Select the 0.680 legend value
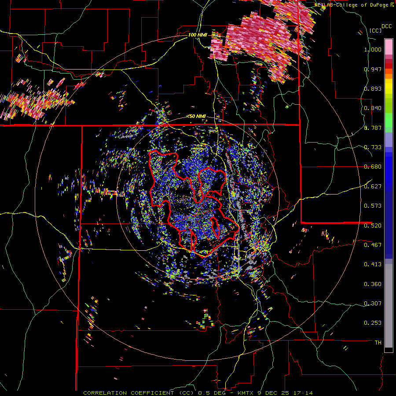The height and width of the screenshot is (396, 396). coord(373,167)
